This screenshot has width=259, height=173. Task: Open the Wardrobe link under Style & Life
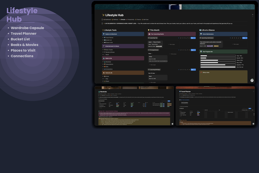[x=107, y=62]
